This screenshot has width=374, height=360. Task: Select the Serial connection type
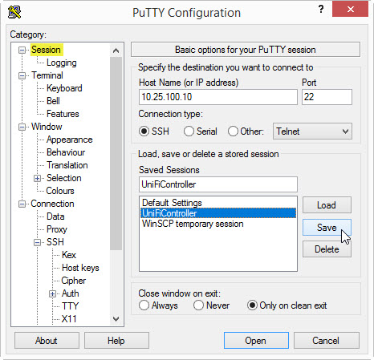pyautogui.click(x=189, y=131)
